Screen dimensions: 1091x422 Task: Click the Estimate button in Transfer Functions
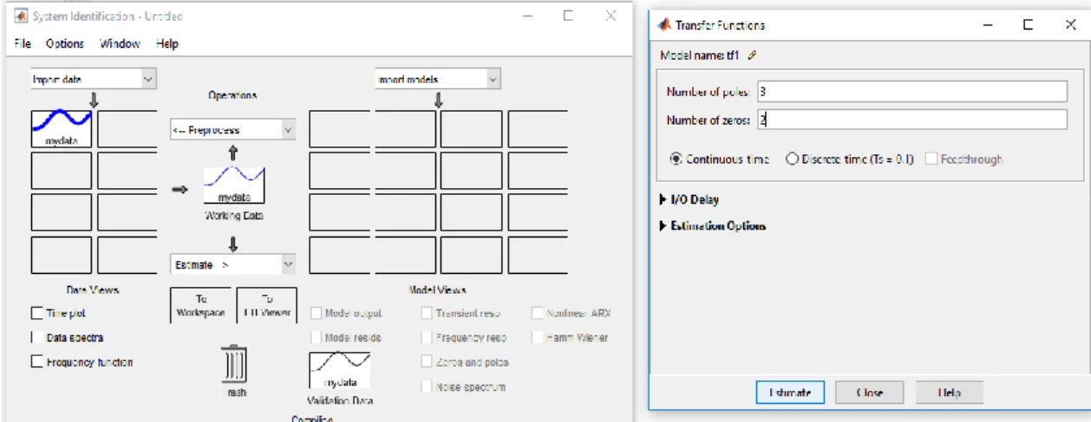click(789, 393)
